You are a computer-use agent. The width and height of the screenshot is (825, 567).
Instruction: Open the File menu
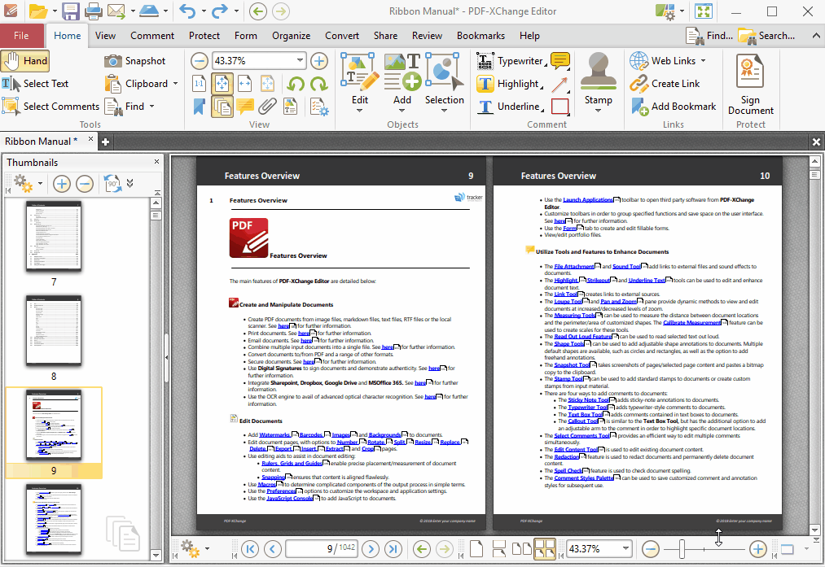point(21,36)
